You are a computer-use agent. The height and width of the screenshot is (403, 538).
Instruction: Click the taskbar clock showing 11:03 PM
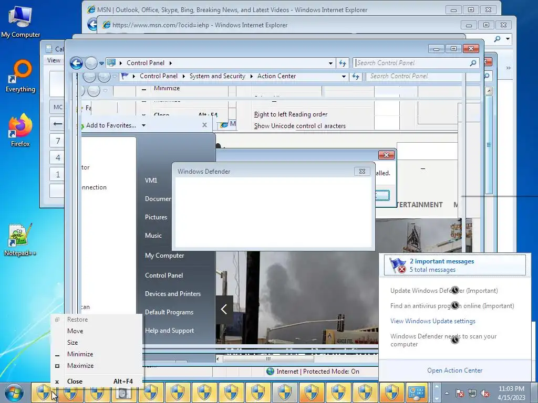pyautogui.click(x=511, y=393)
